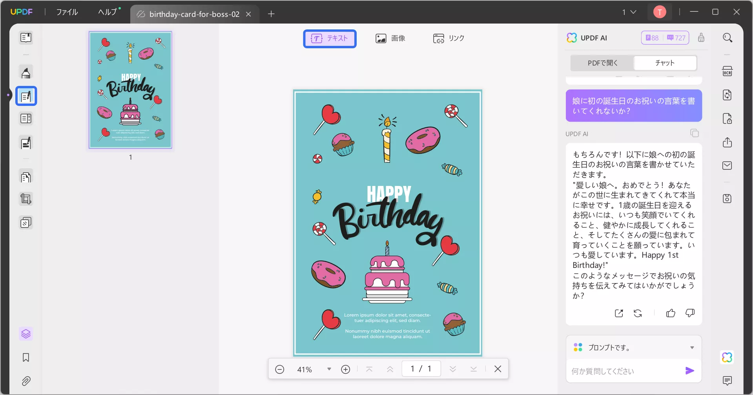Click the thumbs up icon on AI response
The image size is (753, 395).
671,313
